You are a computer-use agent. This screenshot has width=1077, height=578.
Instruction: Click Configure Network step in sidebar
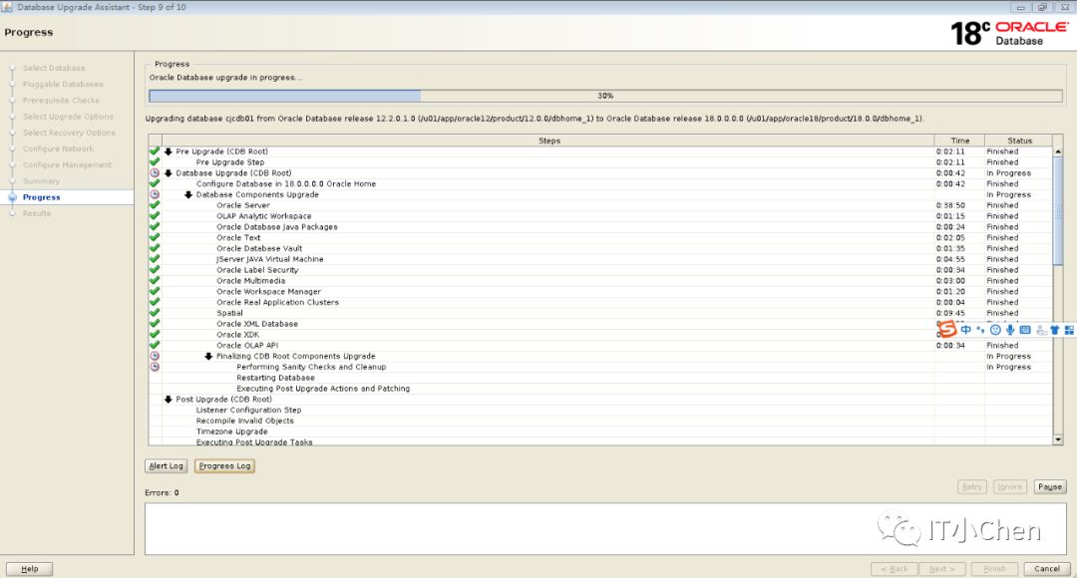pyautogui.click(x=59, y=148)
